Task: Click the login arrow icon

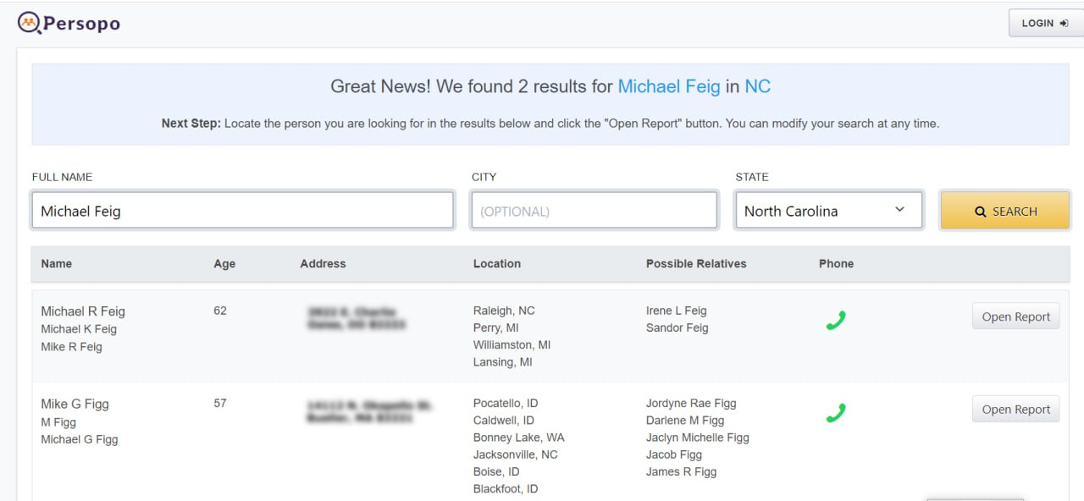Action: pos(1064,24)
